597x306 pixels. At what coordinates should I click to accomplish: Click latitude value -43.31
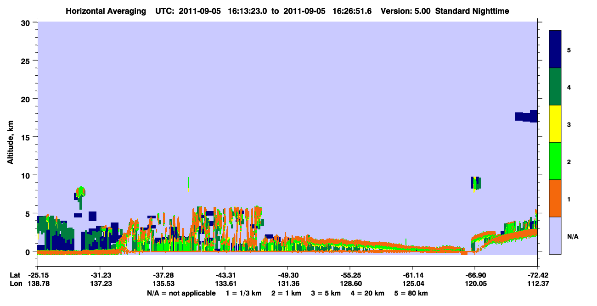tap(225, 275)
